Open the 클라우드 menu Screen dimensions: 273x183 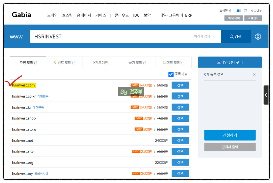(x=122, y=15)
